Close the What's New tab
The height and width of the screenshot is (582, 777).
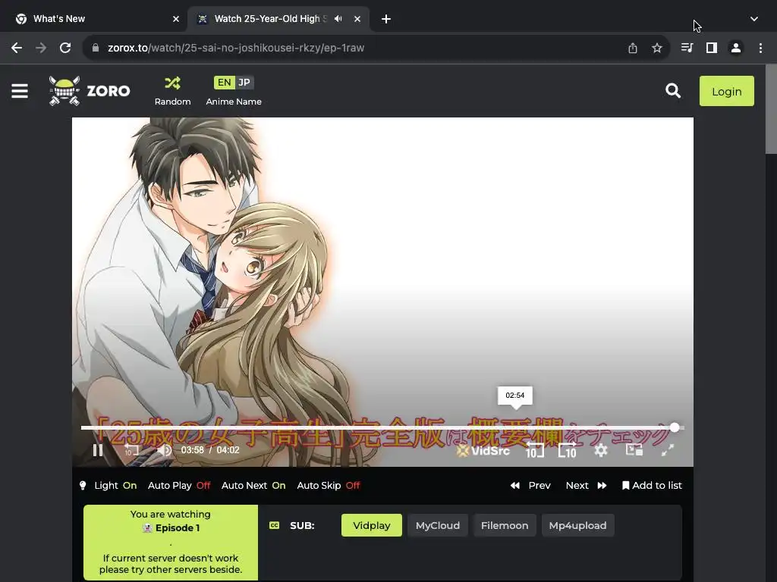pos(176,19)
